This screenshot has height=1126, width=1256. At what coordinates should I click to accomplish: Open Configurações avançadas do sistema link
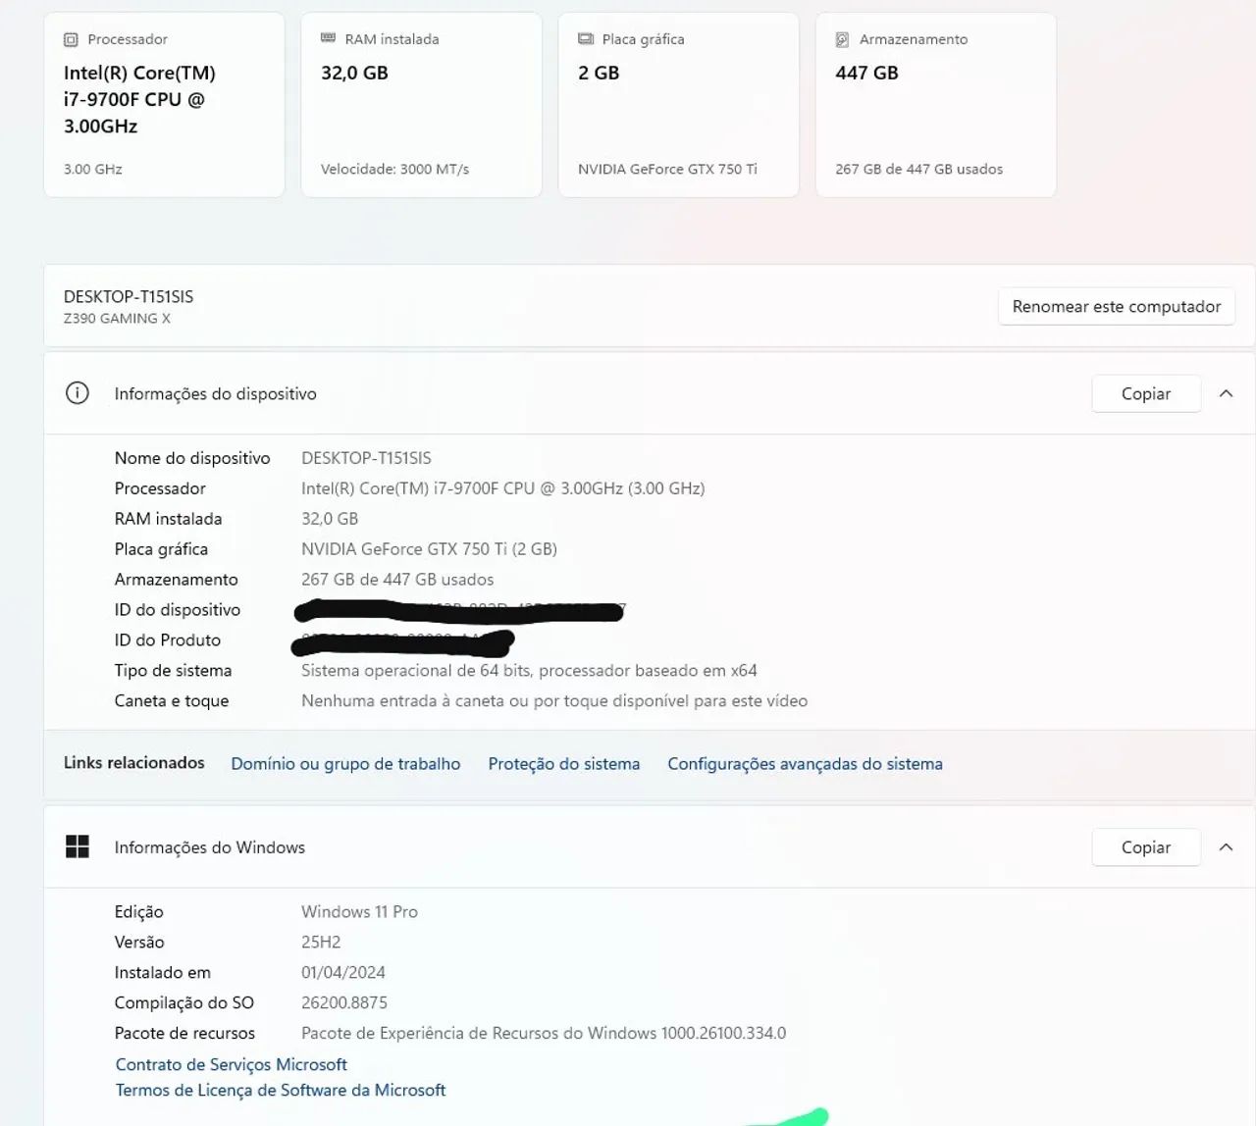click(805, 763)
